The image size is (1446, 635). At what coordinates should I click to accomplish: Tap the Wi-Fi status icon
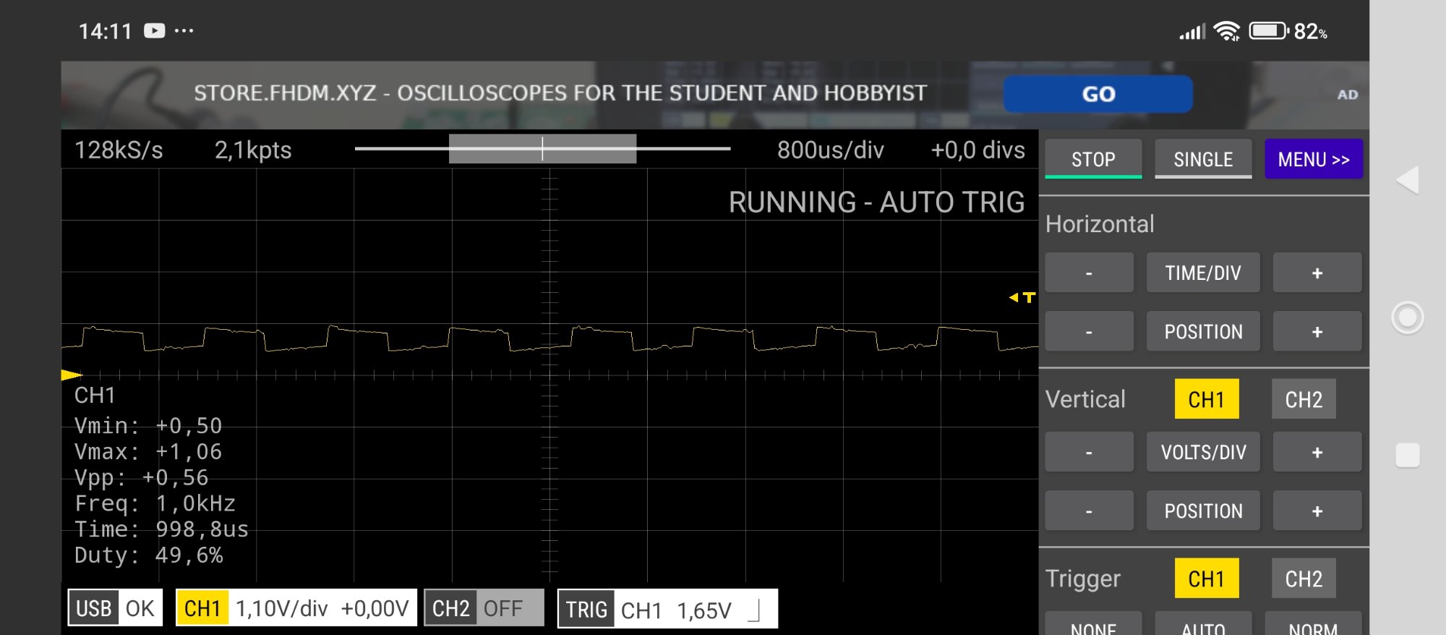coord(1226,31)
